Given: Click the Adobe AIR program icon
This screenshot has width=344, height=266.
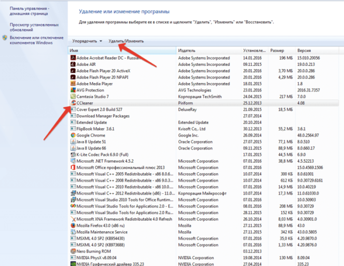Looking at the screenshot, I should (x=73, y=64).
